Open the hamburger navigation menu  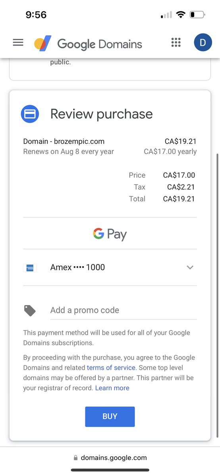18,43
